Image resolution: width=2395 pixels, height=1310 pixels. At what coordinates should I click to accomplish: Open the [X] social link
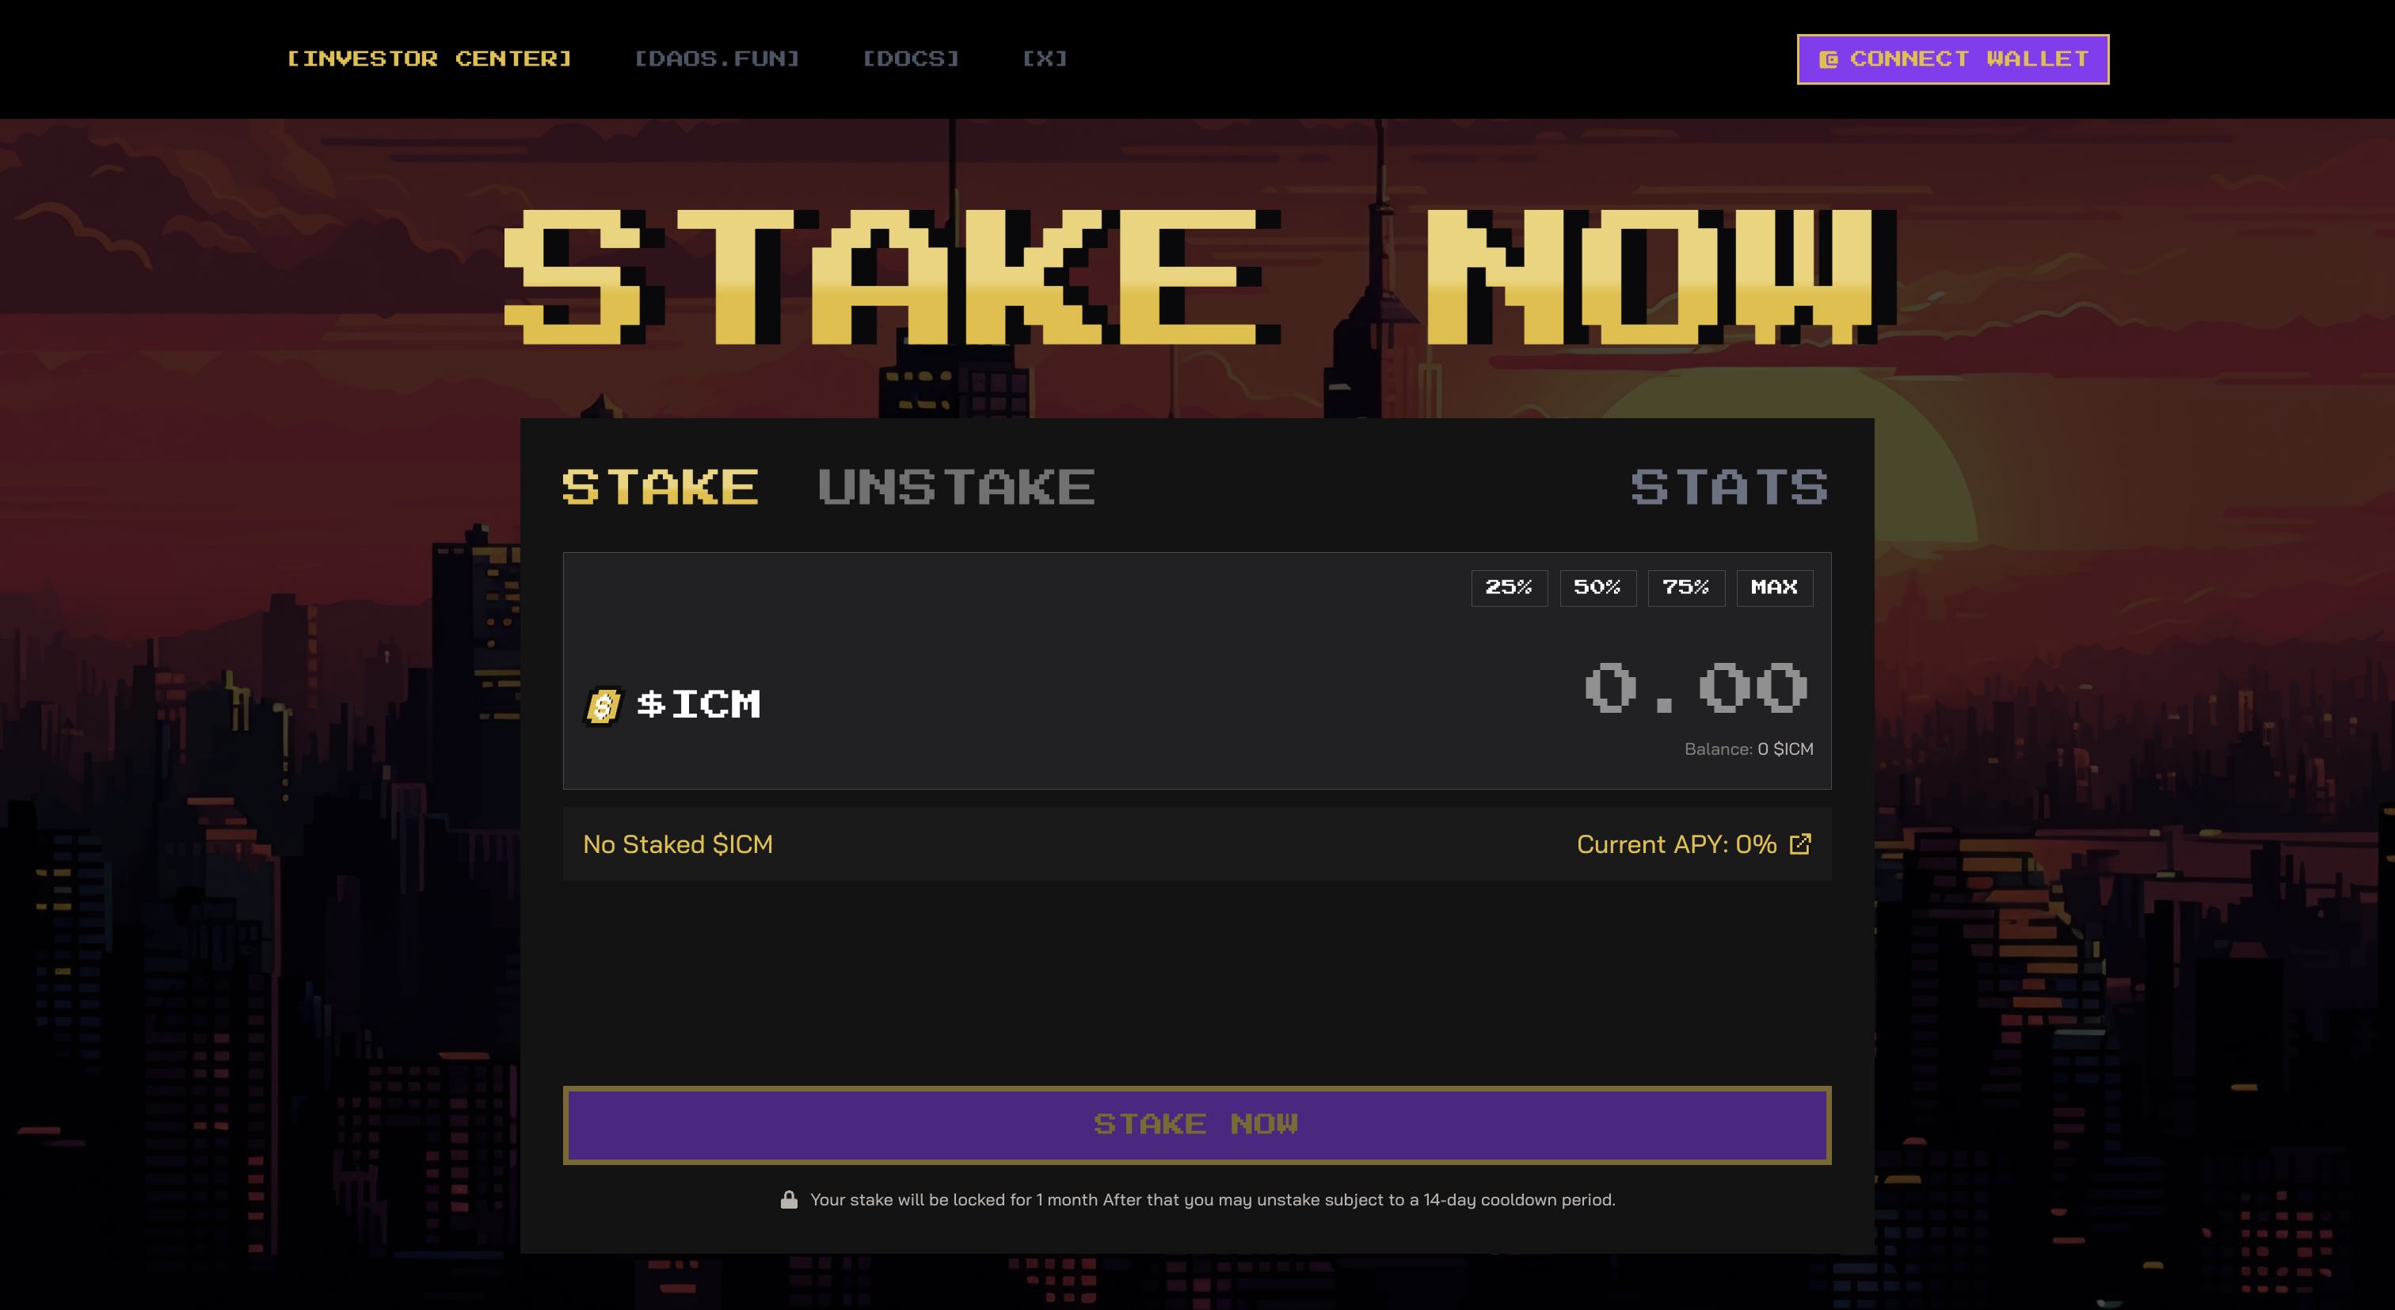[x=1045, y=59]
